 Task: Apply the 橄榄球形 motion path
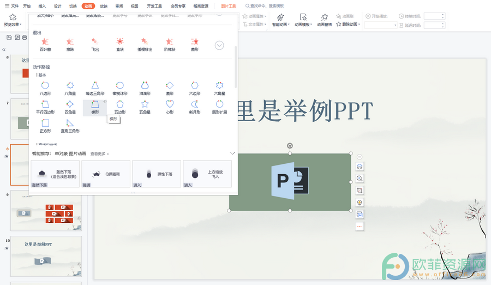pos(120,88)
